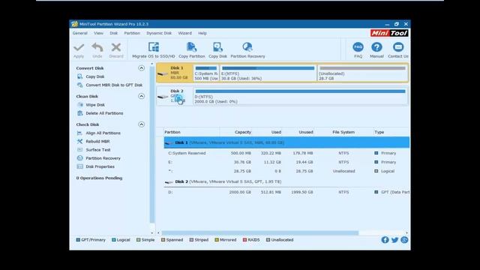The height and width of the screenshot is (270, 480).
Task: Click the Apply checkmark icon
Action: click(x=79, y=47)
